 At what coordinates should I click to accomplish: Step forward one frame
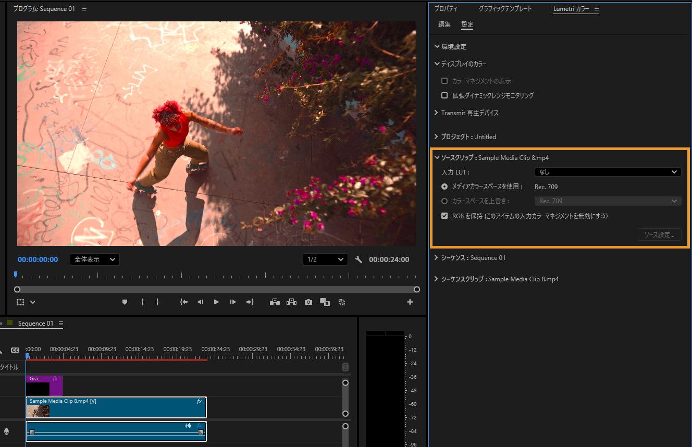click(233, 302)
